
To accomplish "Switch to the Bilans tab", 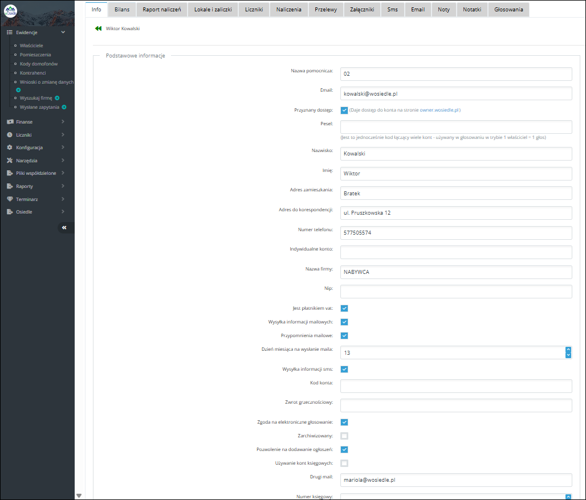I will coord(122,10).
